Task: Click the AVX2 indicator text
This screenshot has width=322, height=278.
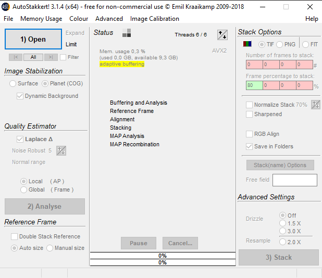Action: point(219,50)
